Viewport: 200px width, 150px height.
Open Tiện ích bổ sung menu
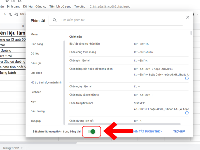(x=60, y=6)
